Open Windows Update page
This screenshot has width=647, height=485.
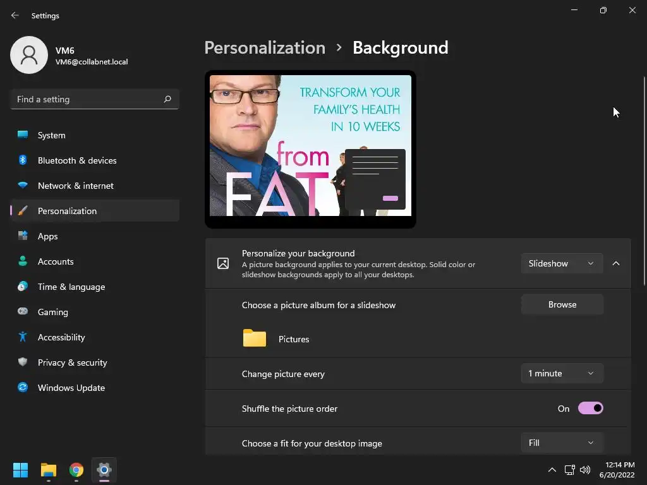tap(95, 388)
